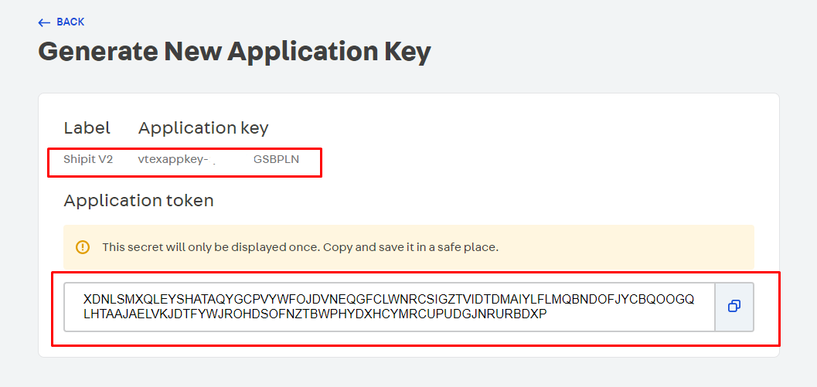Click the left arrow icon beside BACK
Image resolution: width=817 pixels, height=387 pixels.
pos(44,22)
